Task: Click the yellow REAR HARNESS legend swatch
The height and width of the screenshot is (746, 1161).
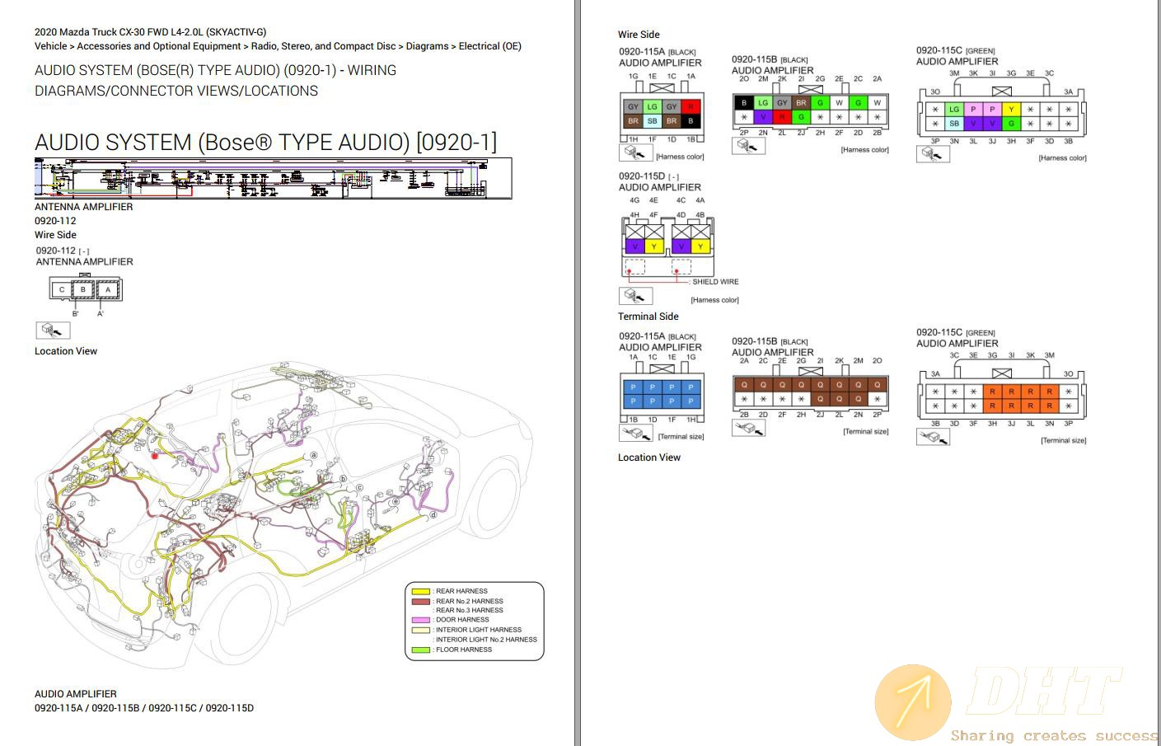Action: pyautogui.click(x=420, y=591)
